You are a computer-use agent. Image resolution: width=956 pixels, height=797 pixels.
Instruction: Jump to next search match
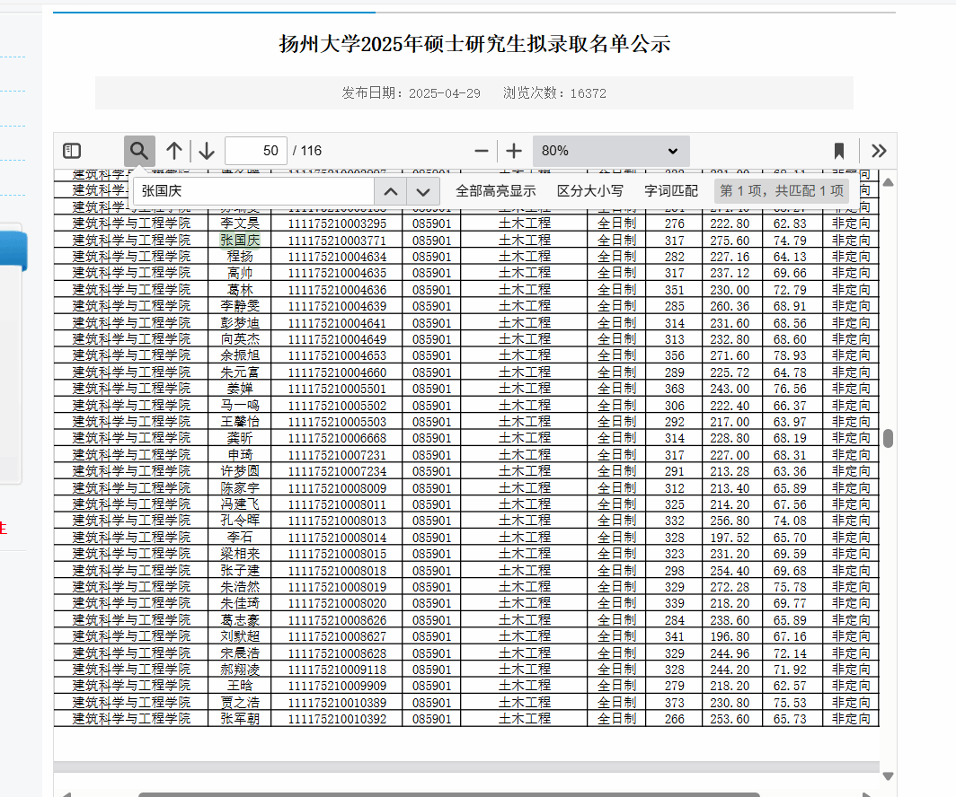423,191
